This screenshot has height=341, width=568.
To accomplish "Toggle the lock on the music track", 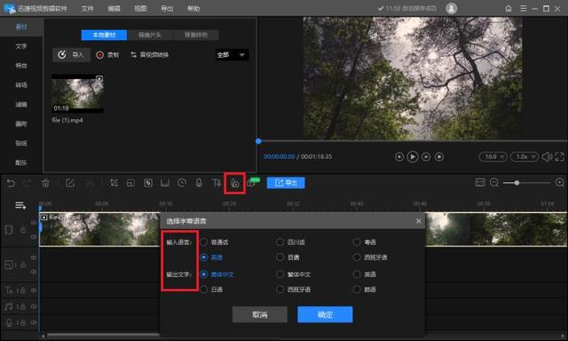I will point(22,306).
